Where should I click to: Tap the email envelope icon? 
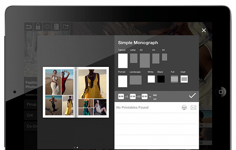(193, 108)
